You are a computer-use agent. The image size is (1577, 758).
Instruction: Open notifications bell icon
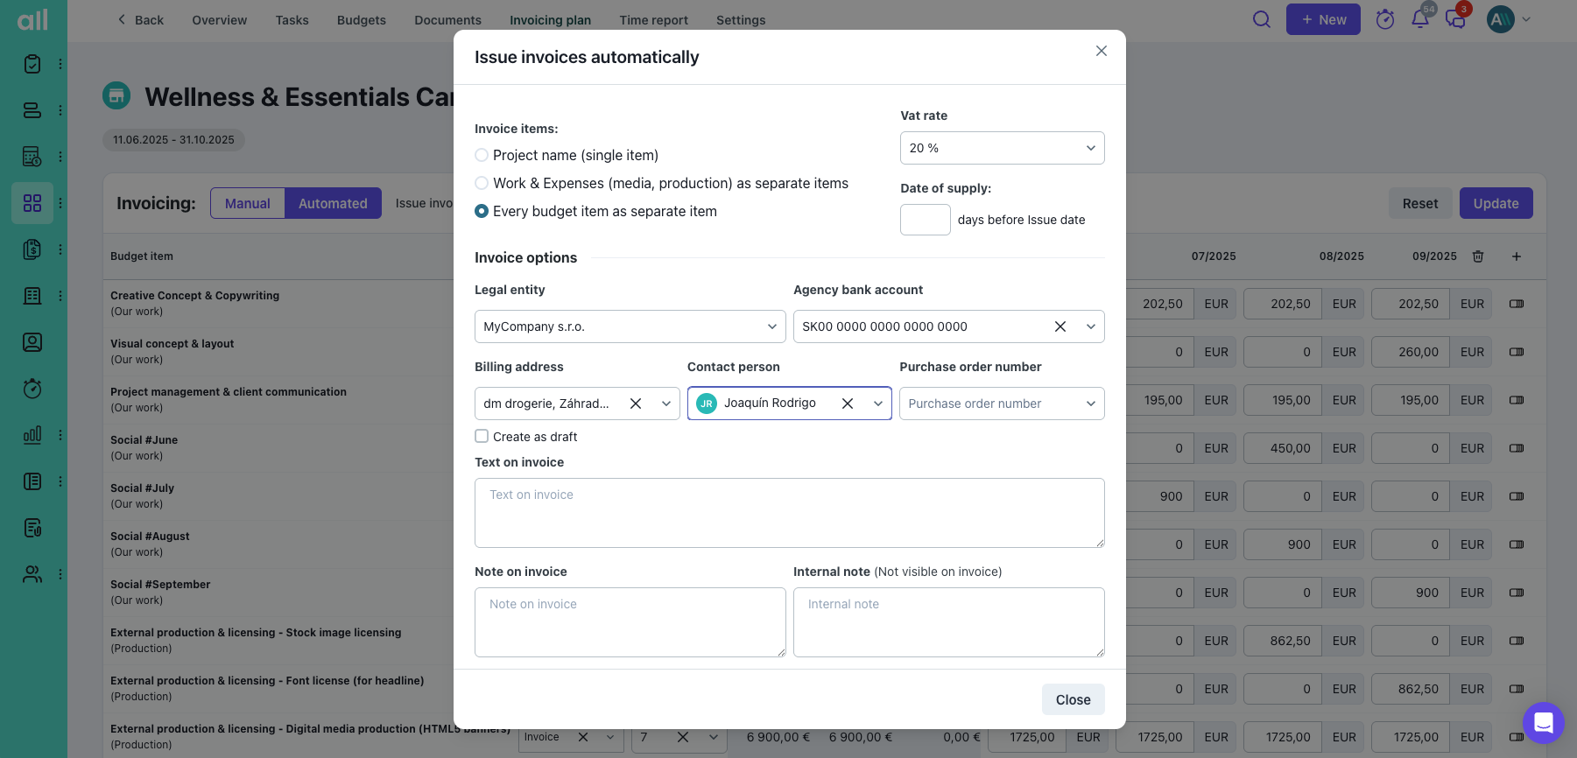click(1420, 19)
